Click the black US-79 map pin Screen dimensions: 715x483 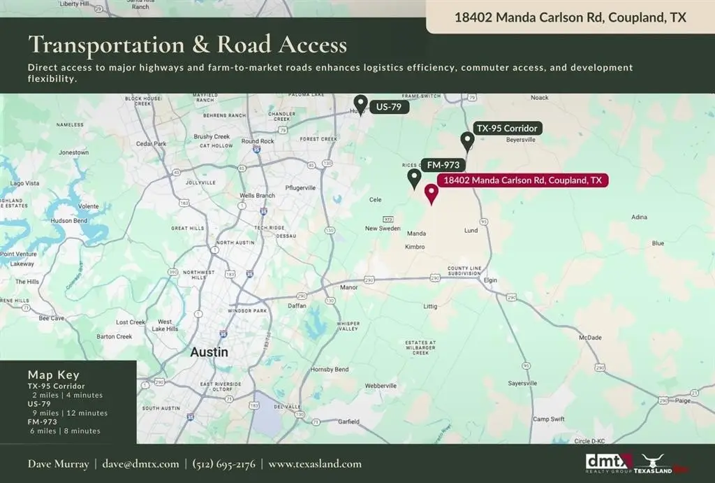click(360, 104)
